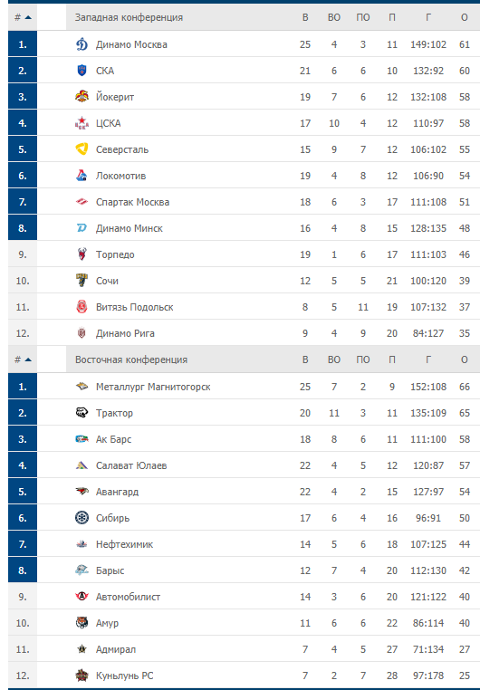The image size is (480, 690).
Task: Open the Салават Юлаев team link
Action: click(x=131, y=465)
